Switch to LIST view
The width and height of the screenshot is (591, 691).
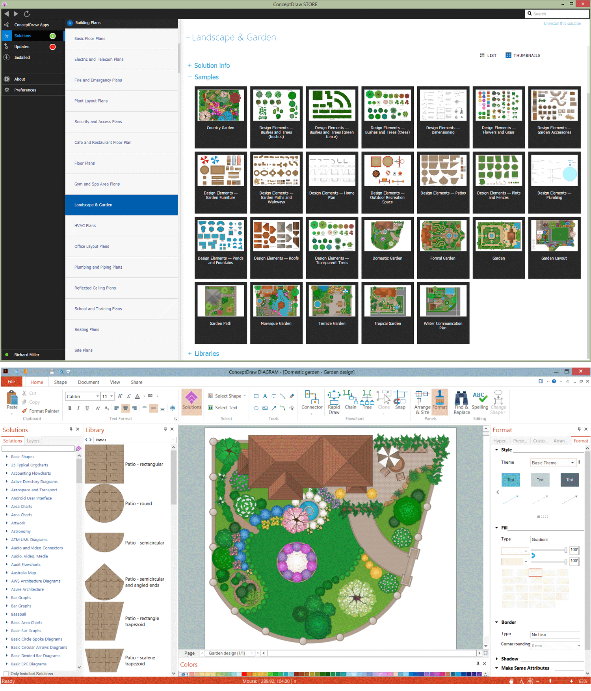(488, 56)
